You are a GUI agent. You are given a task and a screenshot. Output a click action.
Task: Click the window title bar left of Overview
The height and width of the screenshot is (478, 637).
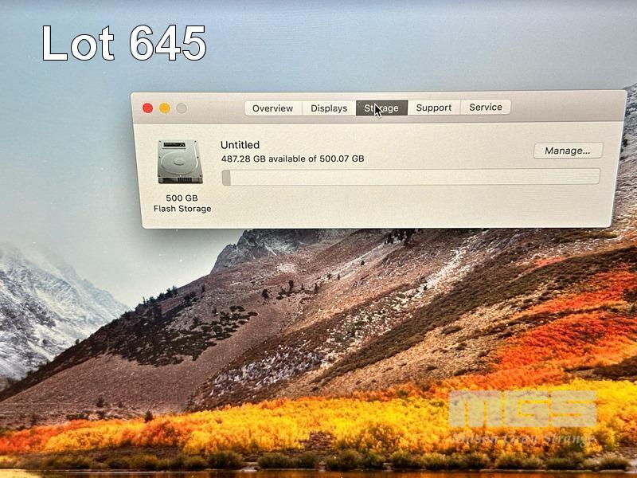(x=215, y=108)
